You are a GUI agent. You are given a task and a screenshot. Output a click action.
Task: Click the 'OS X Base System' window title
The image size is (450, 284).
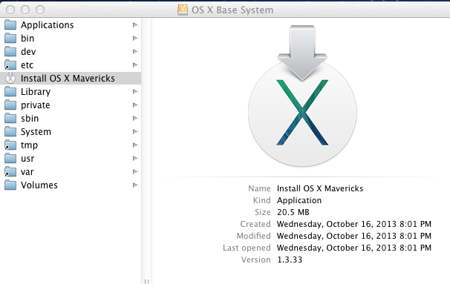tap(232, 10)
